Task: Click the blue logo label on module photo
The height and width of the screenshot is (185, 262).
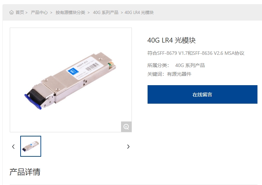Action: [73, 72]
